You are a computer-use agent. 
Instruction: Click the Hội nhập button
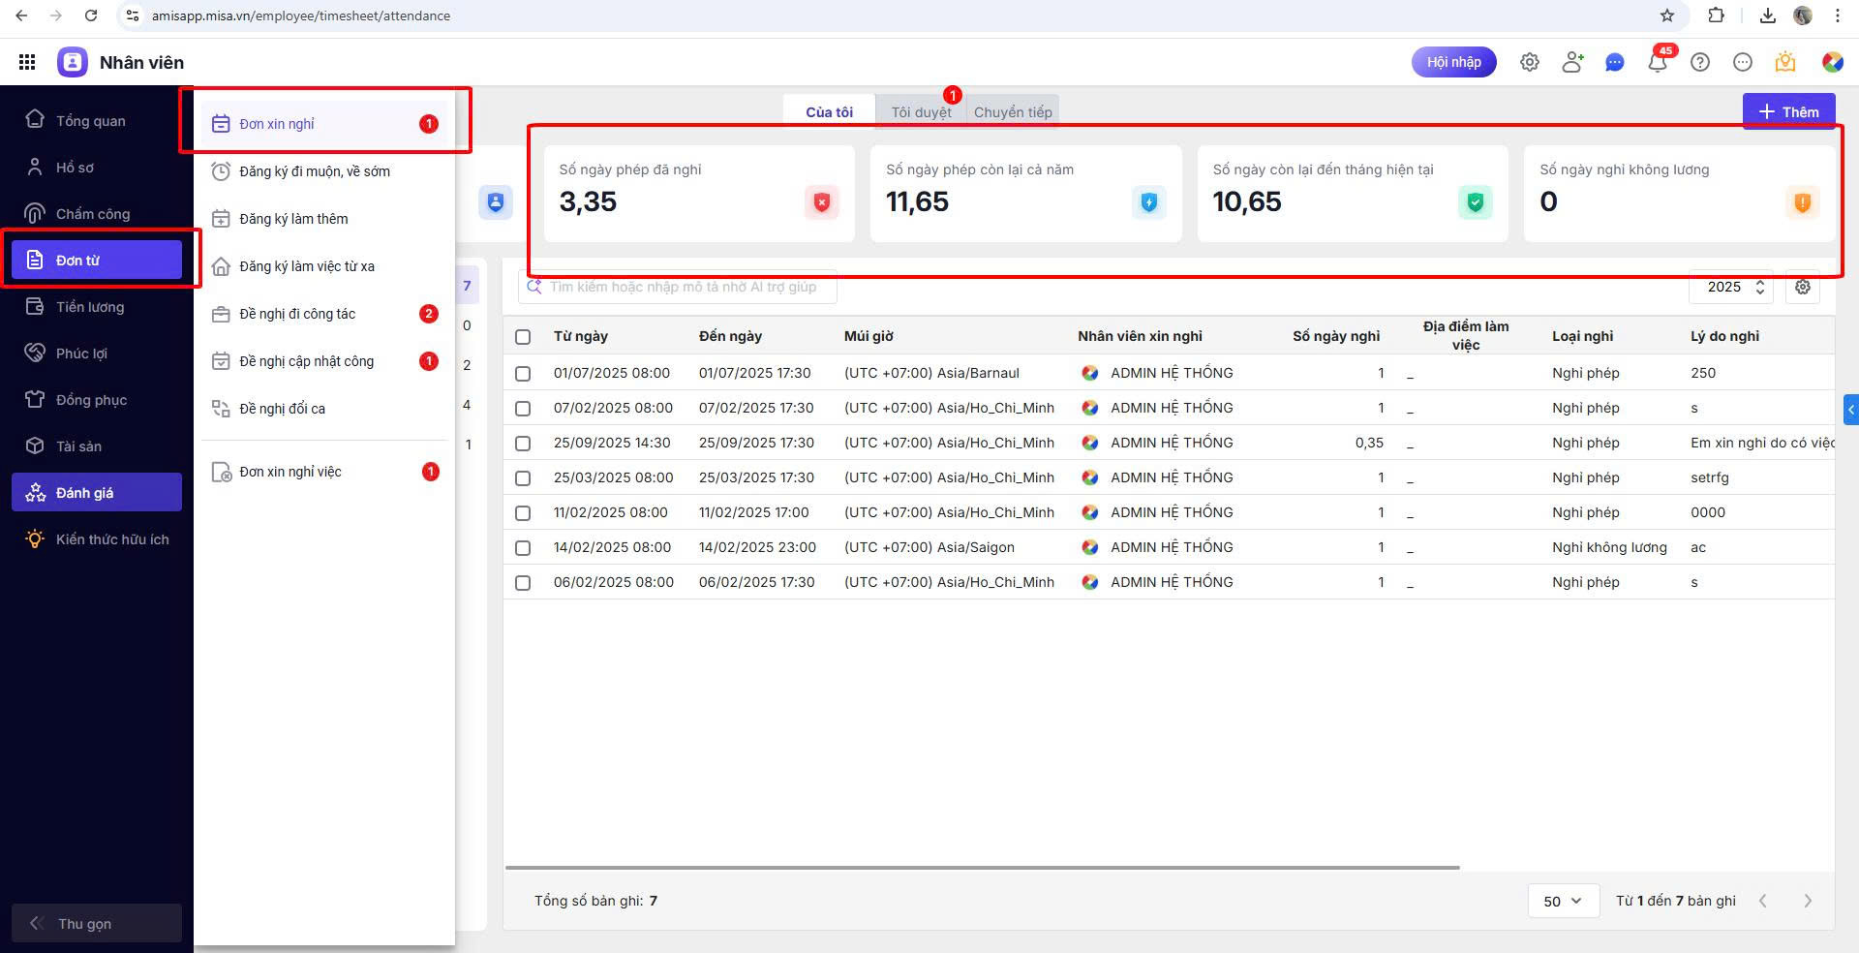[1452, 62]
